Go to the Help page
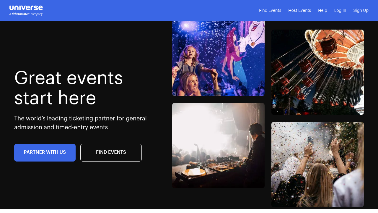Viewport: 378px width, 213px height. pyautogui.click(x=322, y=11)
